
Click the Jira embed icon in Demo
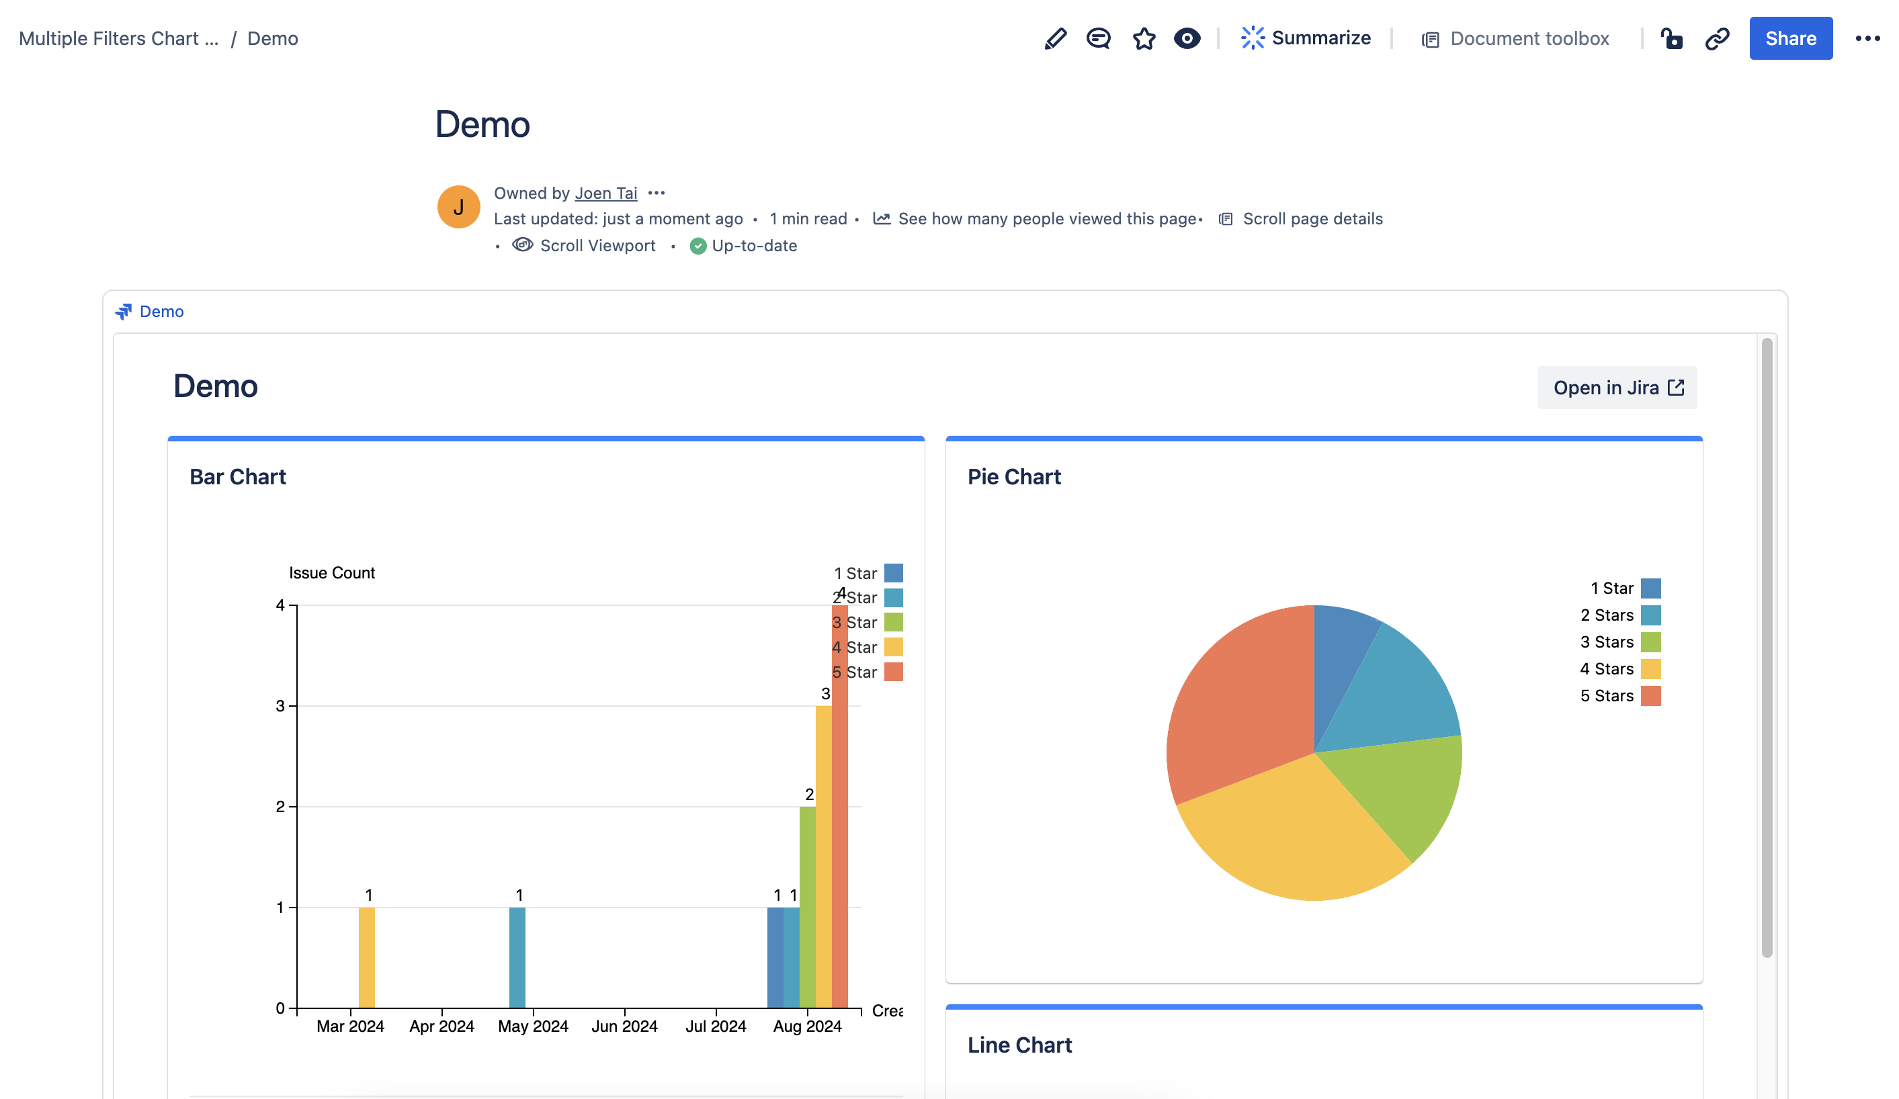(123, 310)
